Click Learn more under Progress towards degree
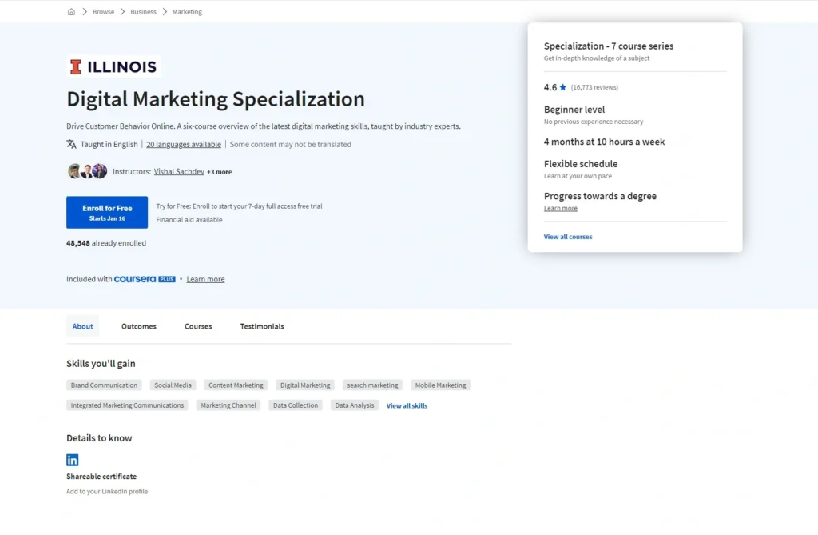This screenshot has height=535, width=818. 560,208
